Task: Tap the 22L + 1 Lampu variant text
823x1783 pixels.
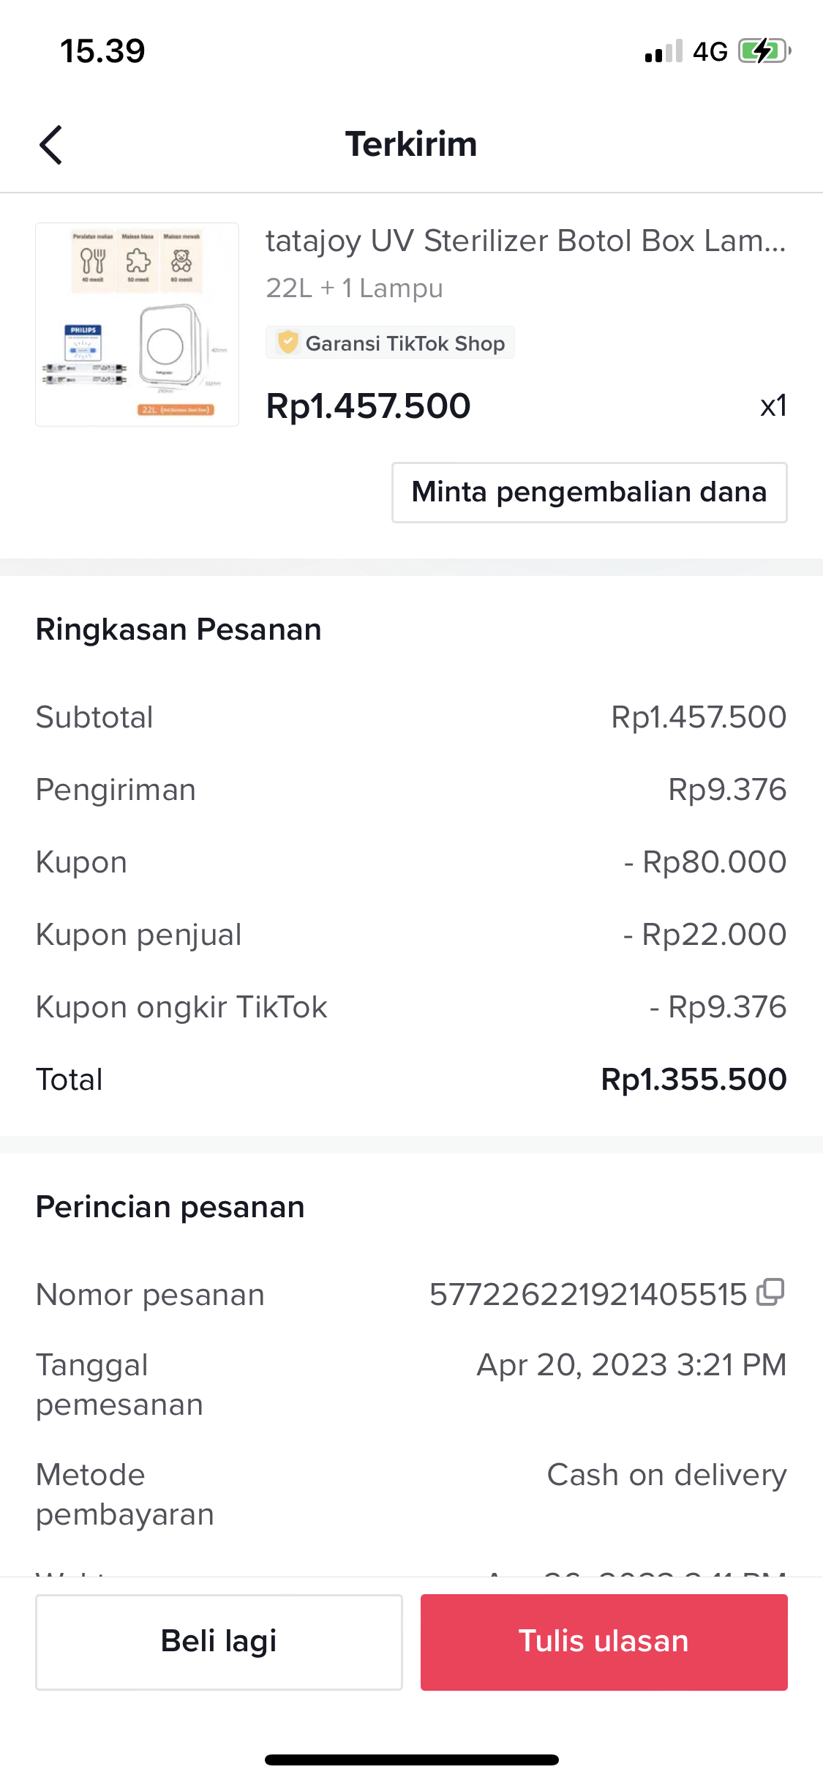Action: click(x=354, y=288)
